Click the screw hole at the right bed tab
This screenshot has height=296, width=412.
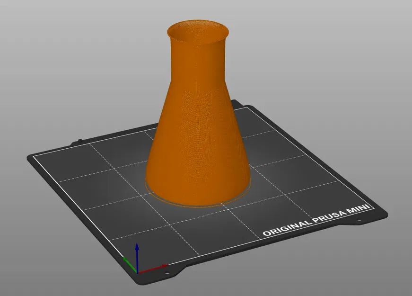click(x=359, y=220)
